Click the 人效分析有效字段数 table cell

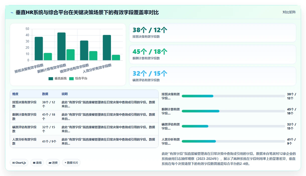tap(25, 142)
